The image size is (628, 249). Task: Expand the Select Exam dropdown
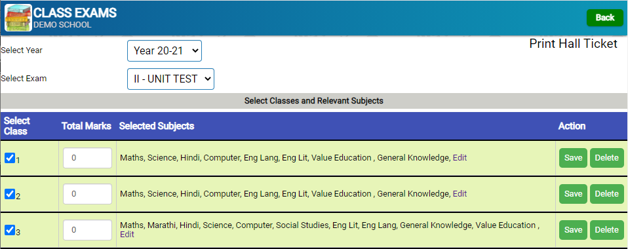tap(170, 79)
